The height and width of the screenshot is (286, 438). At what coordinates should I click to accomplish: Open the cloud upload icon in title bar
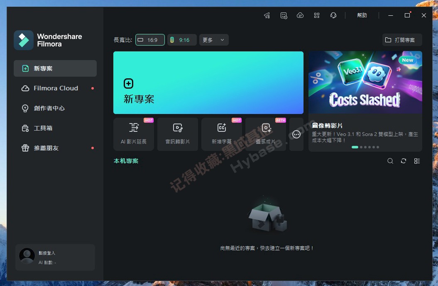[x=300, y=15]
